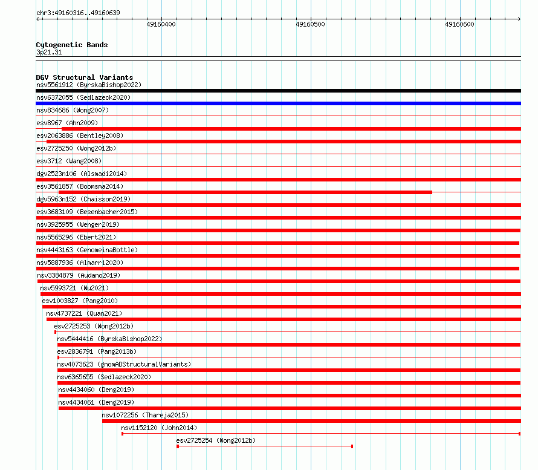Select nsv5887936 (Almarri2020) label

[80, 263]
